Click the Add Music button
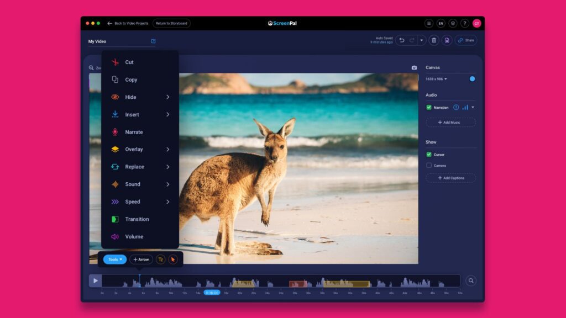 coord(450,122)
